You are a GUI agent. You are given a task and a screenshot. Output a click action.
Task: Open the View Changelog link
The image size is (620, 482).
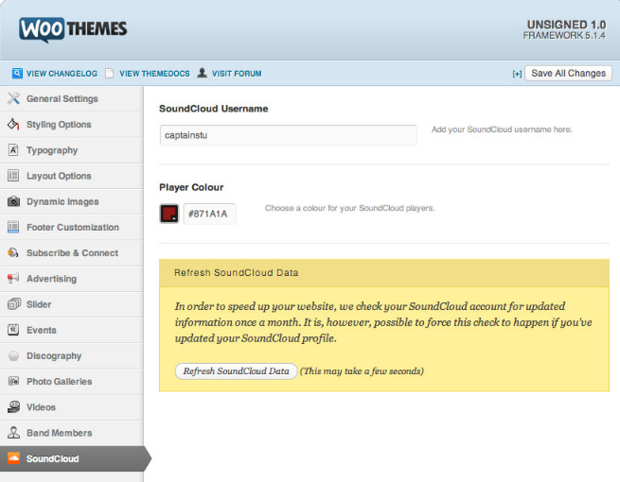tap(62, 74)
